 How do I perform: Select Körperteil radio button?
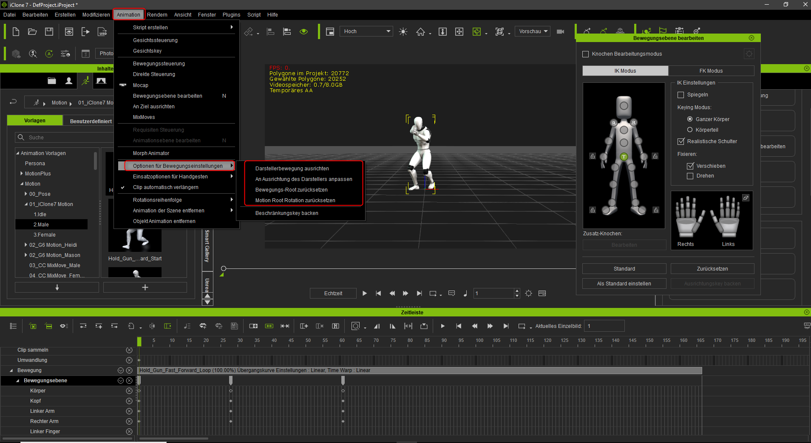click(x=689, y=130)
